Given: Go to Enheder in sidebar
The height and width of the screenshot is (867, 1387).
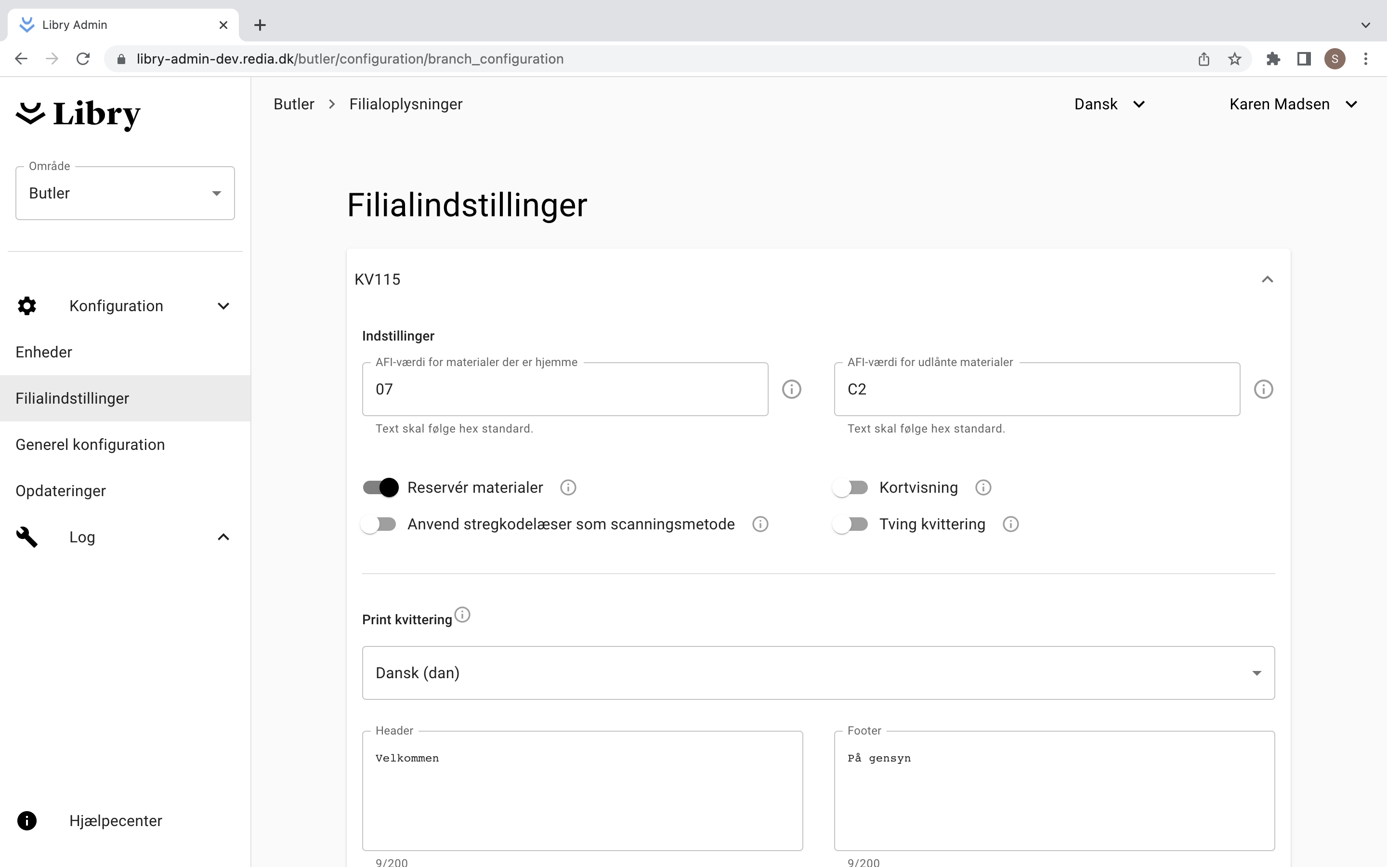Looking at the screenshot, I should [x=44, y=352].
